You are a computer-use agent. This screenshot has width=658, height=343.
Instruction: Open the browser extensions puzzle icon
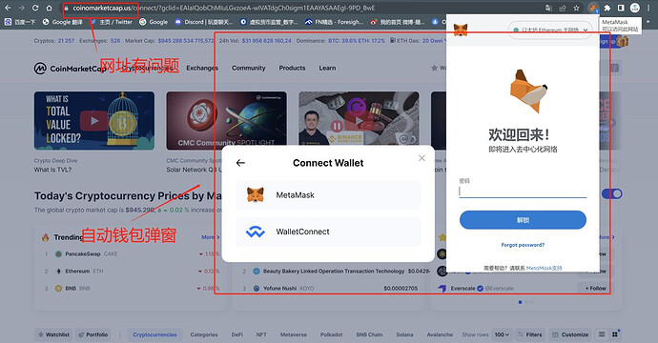(607, 8)
